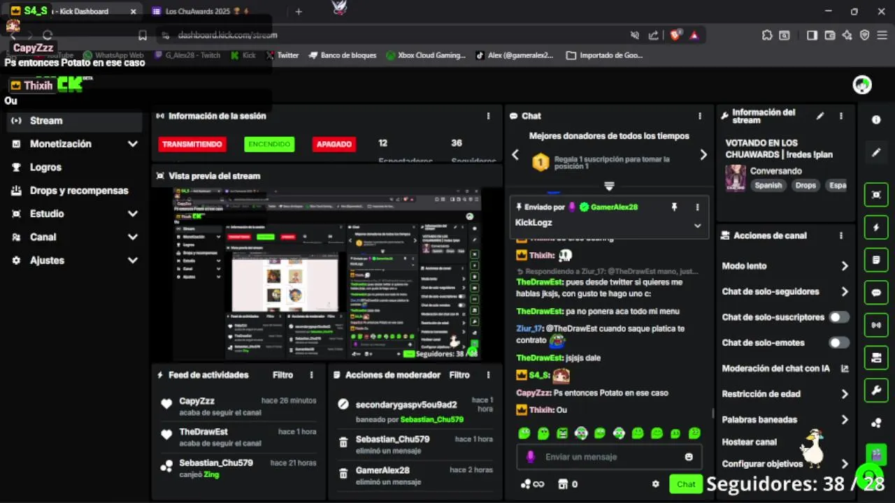This screenshot has width=895, height=503.
Task: Click the green wrench toolbar icon
Action: pos(876,391)
